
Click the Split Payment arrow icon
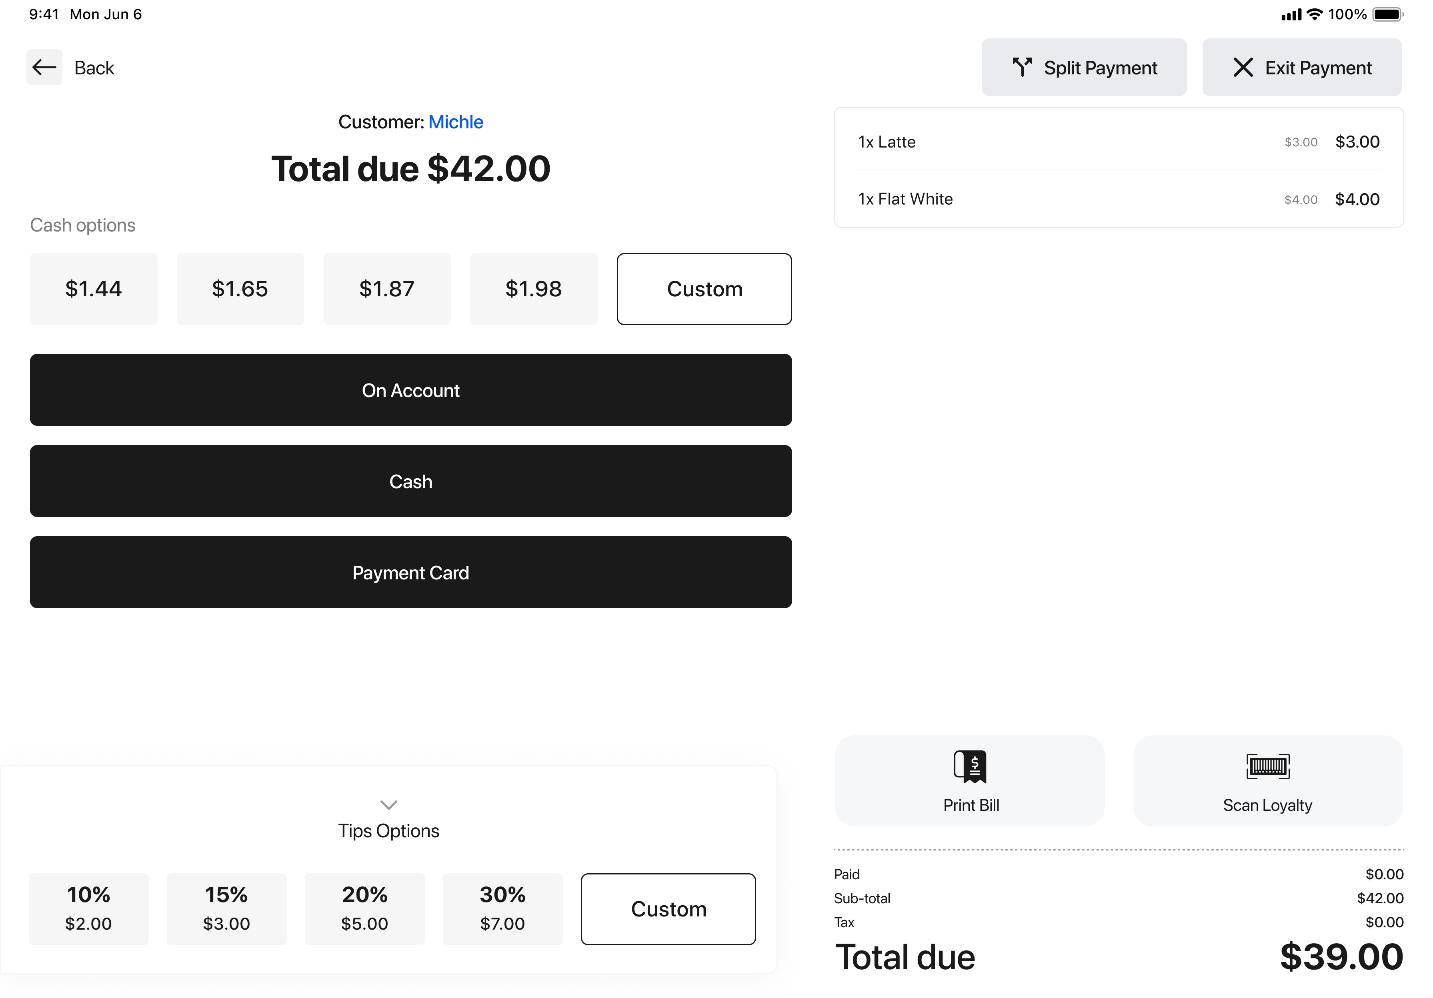pos(1022,67)
